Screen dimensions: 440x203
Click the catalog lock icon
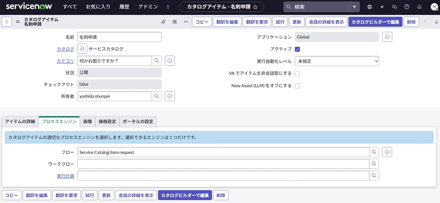pyautogui.click(x=82, y=49)
